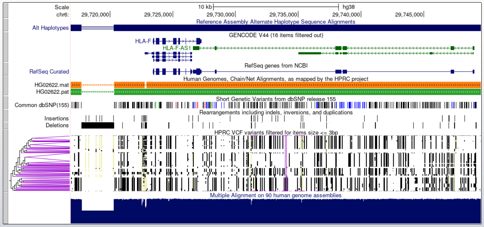Click the Deletions subtrack label
The width and height of the screenshot is (484, 227).
[57, 125]
